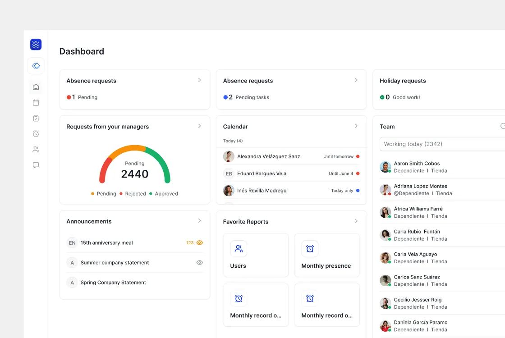
Task: Open the Users favorite report
Action: [x=256, y=255]
